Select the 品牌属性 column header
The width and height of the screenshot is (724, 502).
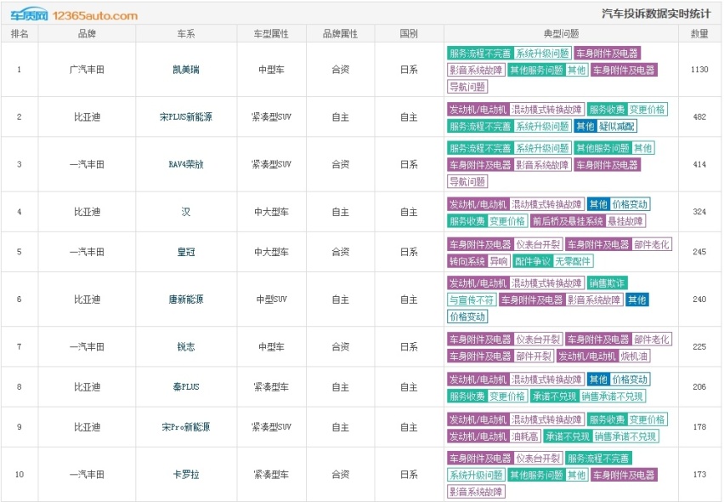(340, 34)
